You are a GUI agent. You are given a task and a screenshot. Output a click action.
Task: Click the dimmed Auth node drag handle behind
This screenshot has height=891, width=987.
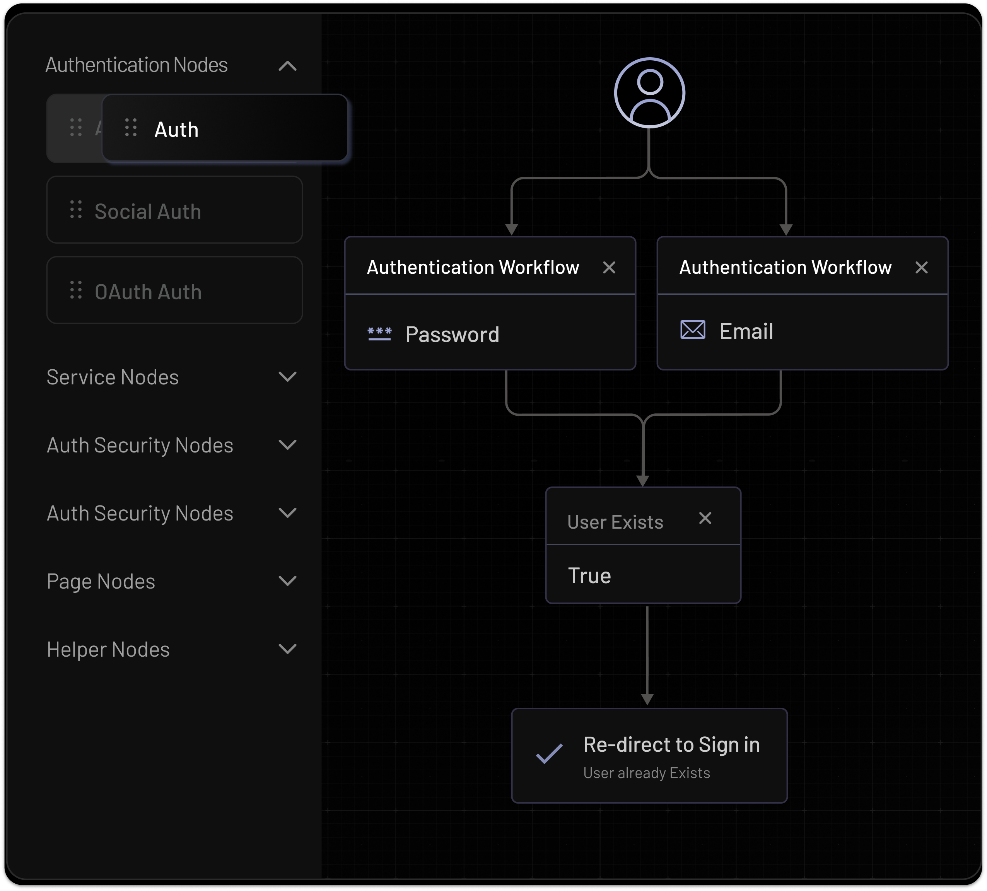76,128
